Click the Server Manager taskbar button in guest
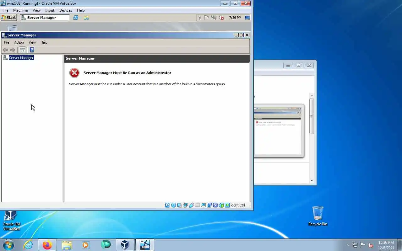The height and width of the screenshot is (251, 402). (x=45, y=18)
